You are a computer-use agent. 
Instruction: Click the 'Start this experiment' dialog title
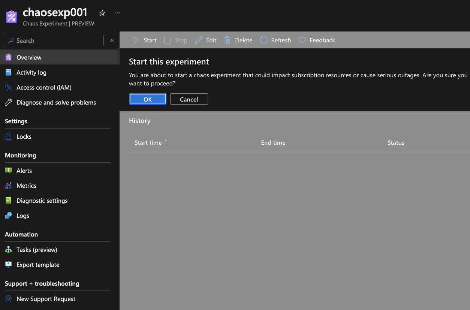[169, 61]
